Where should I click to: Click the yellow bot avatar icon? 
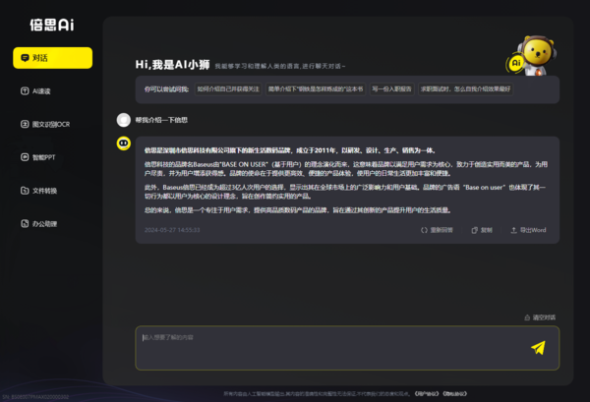click(124, 144)
